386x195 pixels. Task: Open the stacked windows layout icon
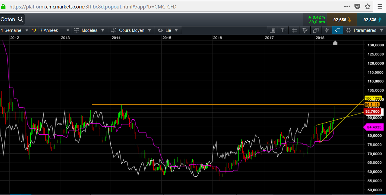[x=316, y=30]
